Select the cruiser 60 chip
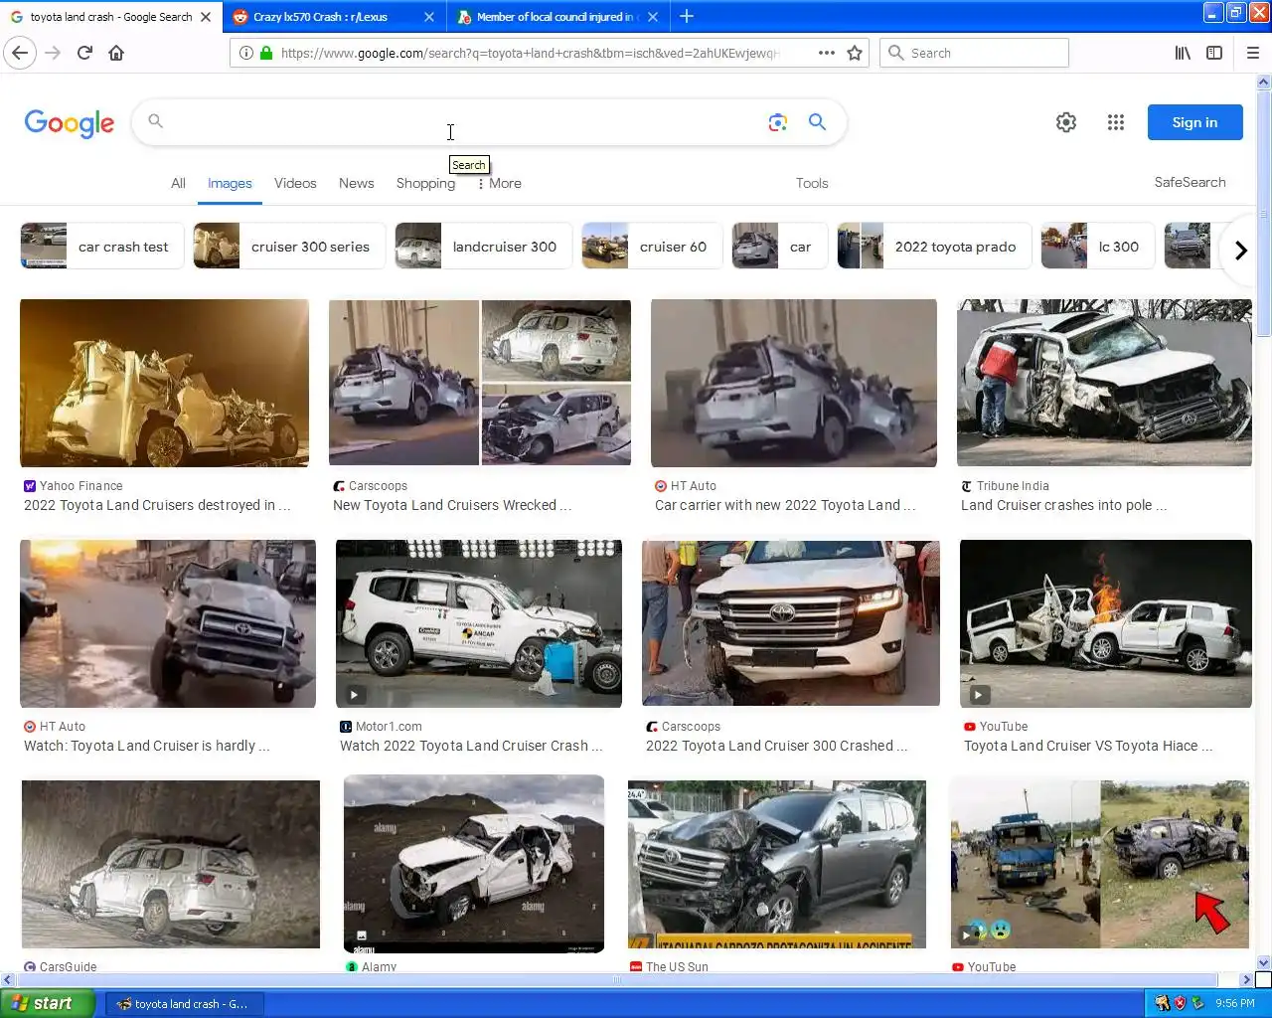Viewport: 1272px width, 1018px height. 652,247
